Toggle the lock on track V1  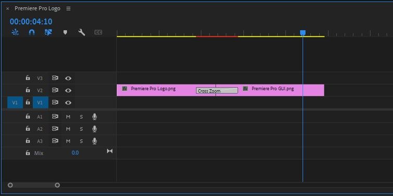(28, 102)
